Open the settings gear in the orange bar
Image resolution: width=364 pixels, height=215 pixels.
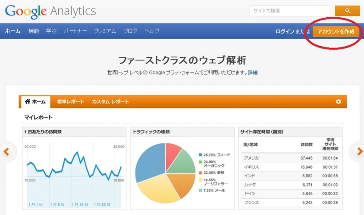[x=338, y=102]
